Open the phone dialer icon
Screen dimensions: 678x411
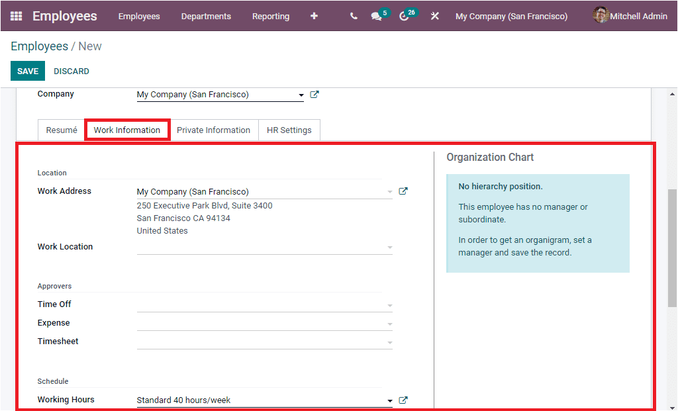[354, 16]
